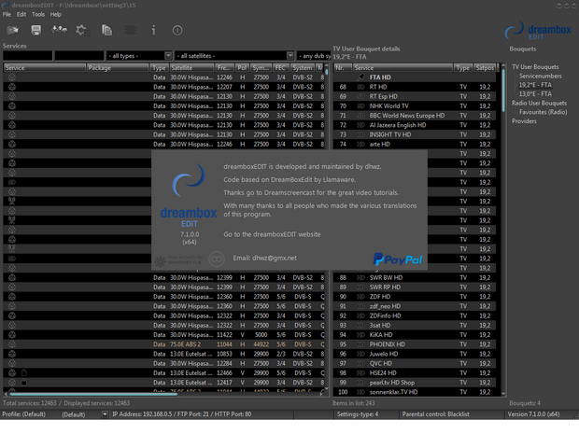Click the HD icon beside KiKA HD
The image size is (579, 434).
point(360,335)
